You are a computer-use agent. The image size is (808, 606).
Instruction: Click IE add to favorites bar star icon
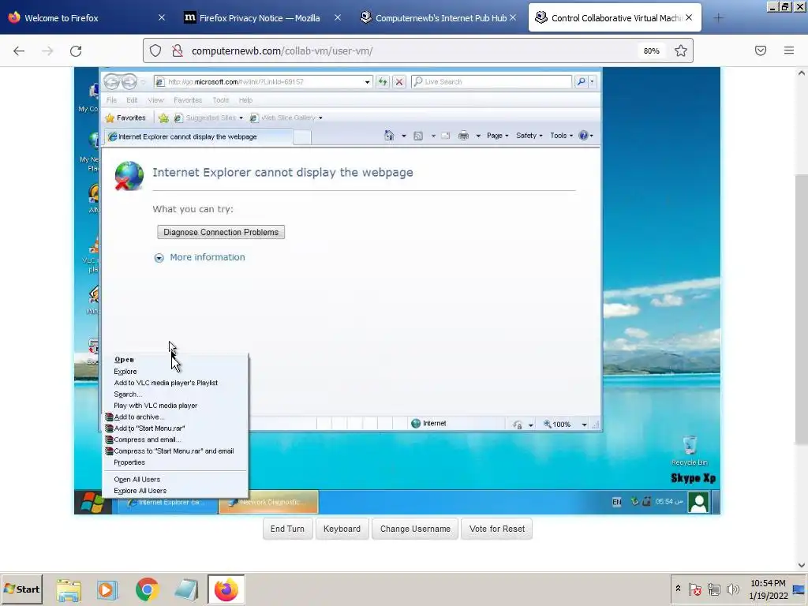[x=164, y=118]
